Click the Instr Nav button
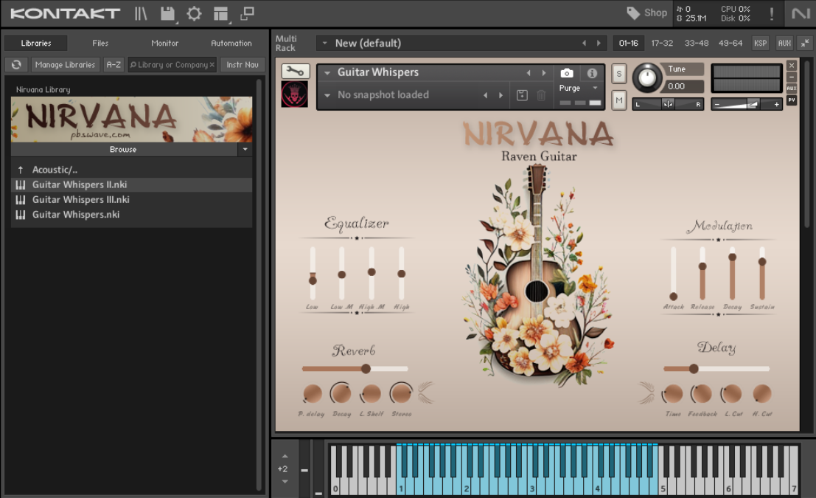This screenshot has height=498, width=816. [243, 65]
